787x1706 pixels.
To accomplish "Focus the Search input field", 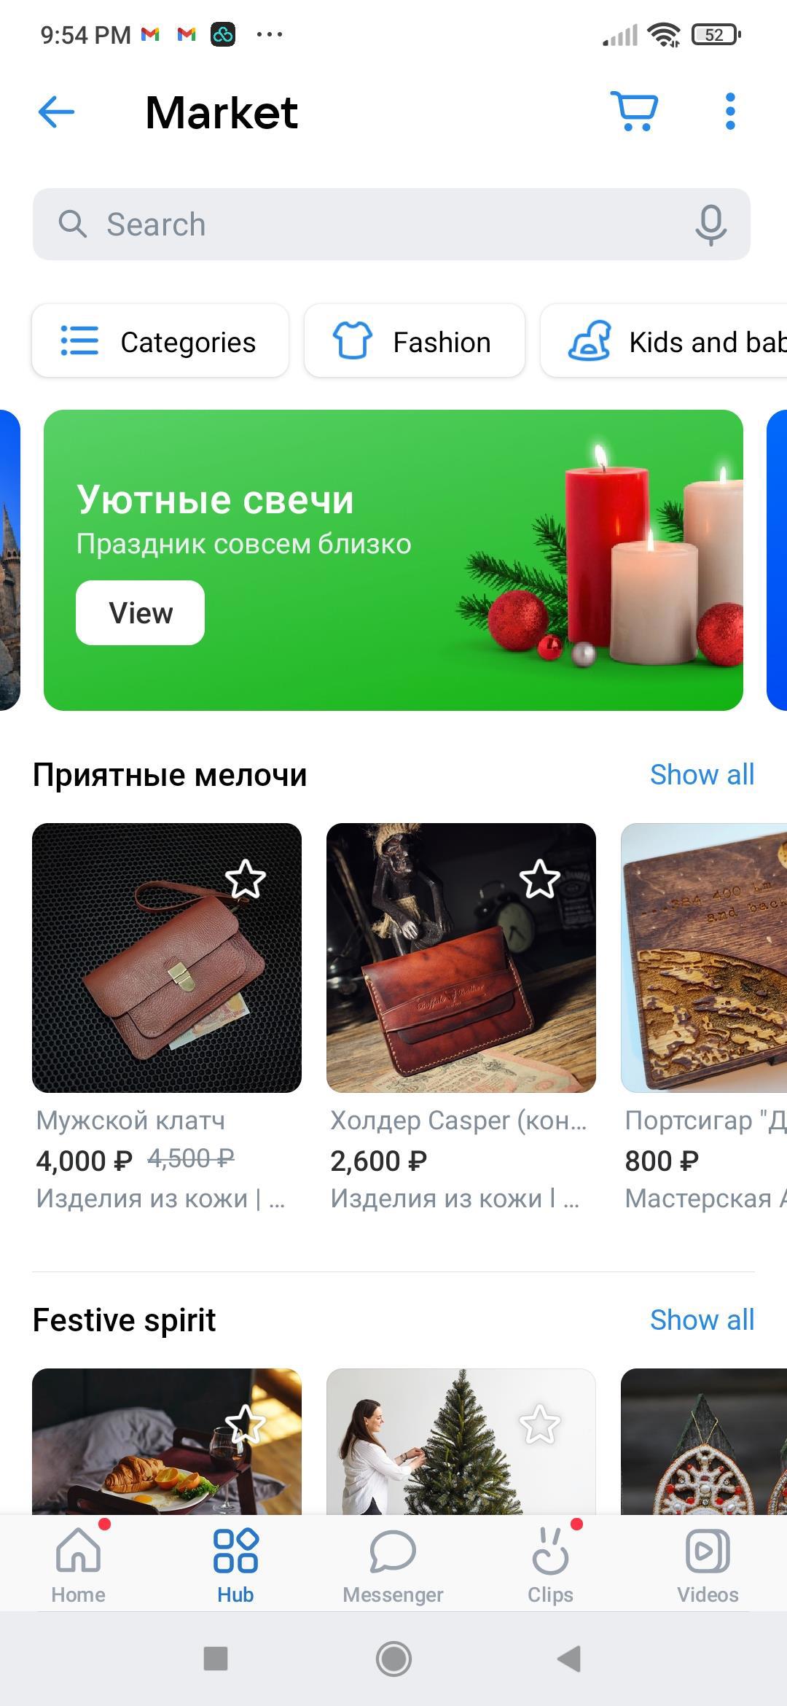I will point(391,225).
